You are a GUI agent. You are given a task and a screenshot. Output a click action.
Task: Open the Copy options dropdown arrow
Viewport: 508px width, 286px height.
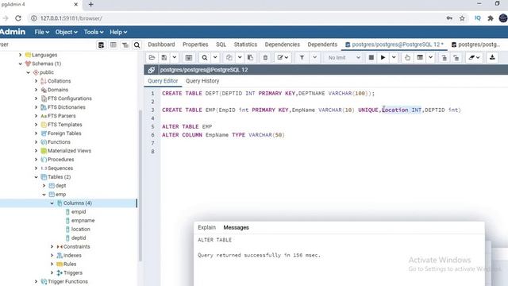pos(240,58)
